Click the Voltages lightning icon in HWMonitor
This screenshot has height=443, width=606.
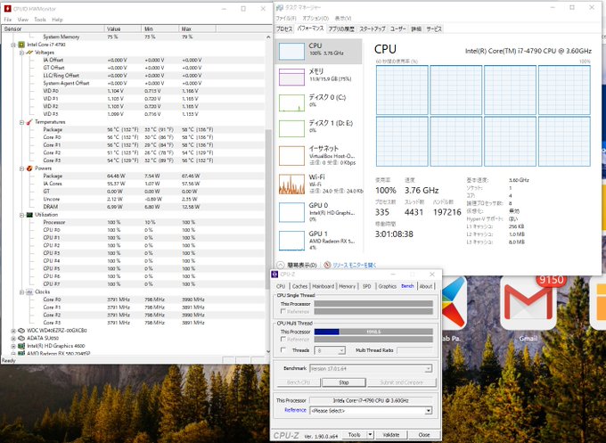click(29, 53)
